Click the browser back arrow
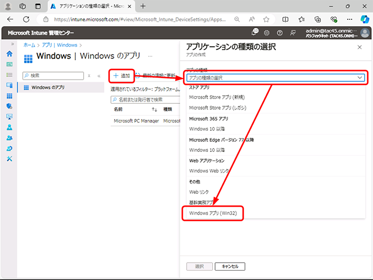 point(10,19)
